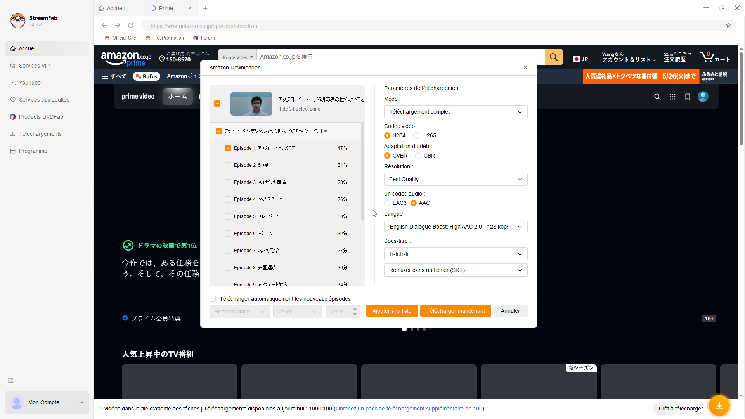Image resolution: width=745 pixels, height=419 pixels.
Task: Select the EAC3 audio codec
Action: click(387, 203)
